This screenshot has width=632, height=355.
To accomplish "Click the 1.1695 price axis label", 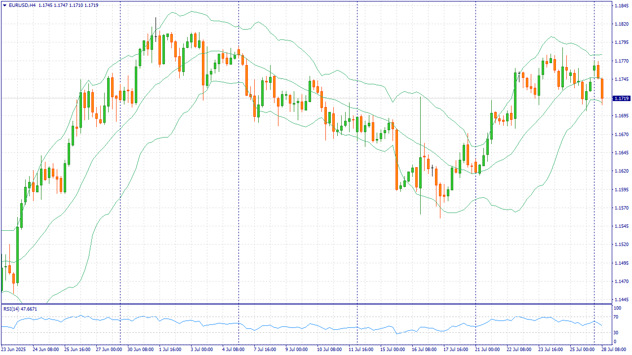I will coord(621,116).
